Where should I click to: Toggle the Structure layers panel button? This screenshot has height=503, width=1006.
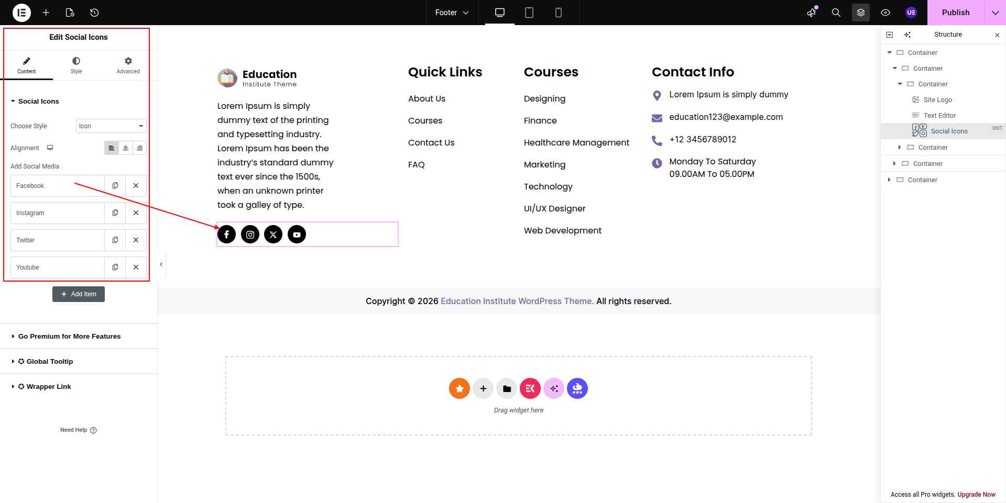tap(860, 13)
